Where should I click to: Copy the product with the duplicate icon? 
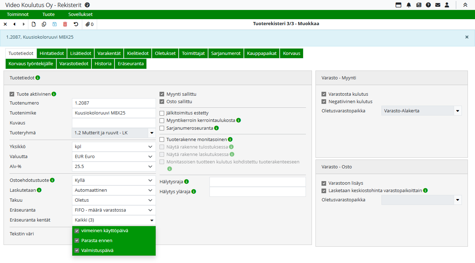pyautogui.click(x=44, y=24)
